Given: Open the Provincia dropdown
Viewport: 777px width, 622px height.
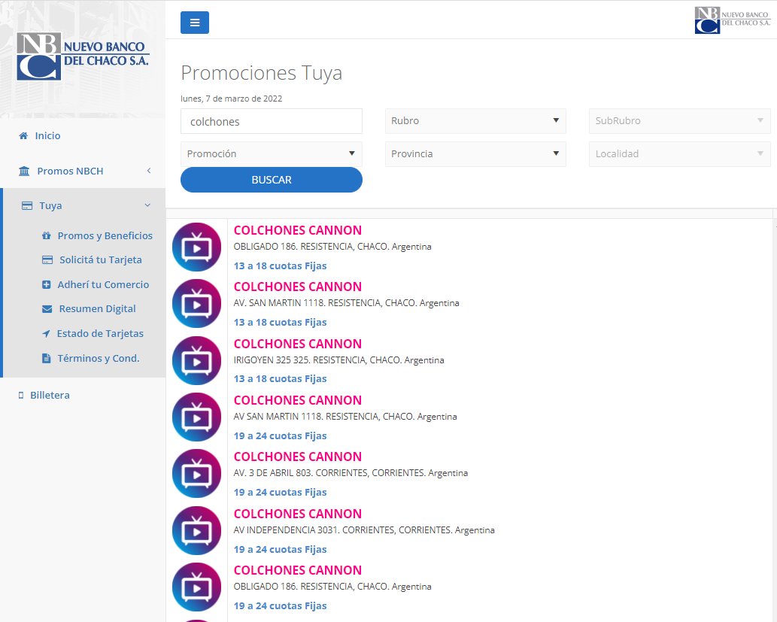Looking at the screenshot, I should click(x=475, y=154).
